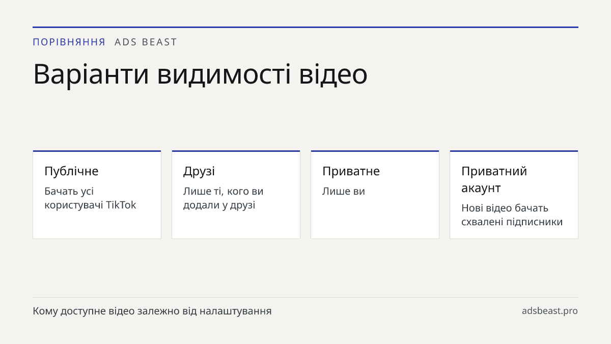
Task: Click the ПОРІВНЯННЯ label
Action: coord(69,42)
